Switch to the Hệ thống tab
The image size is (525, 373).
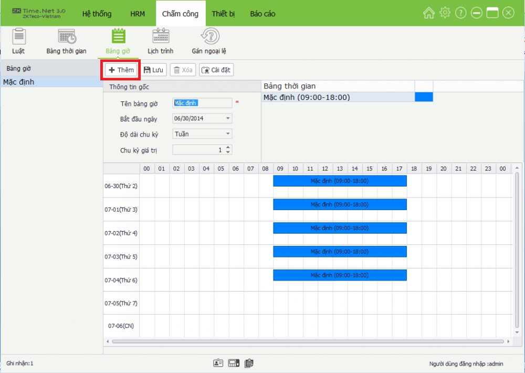click(x=97, y=14)
